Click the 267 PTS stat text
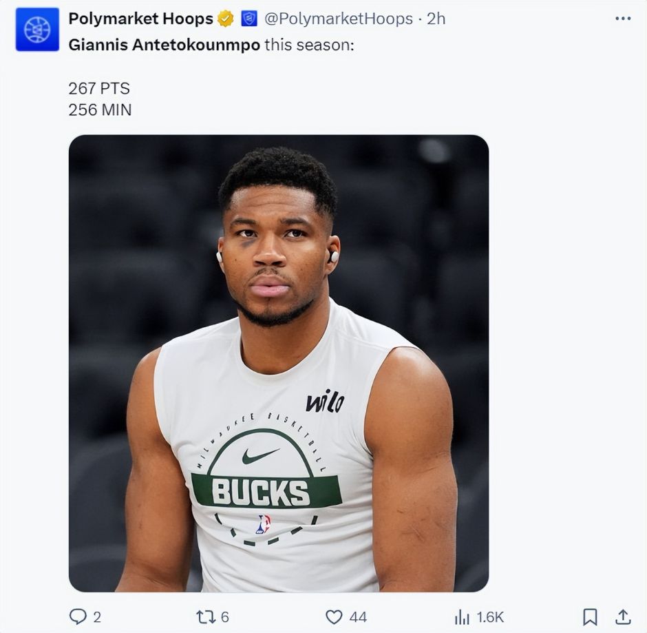This screenshot has height=633, width=647. tap(99, 88)
